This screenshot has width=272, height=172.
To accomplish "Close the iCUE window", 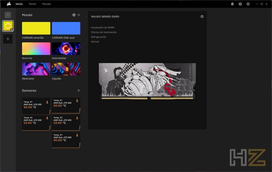I will pos(267,4).
